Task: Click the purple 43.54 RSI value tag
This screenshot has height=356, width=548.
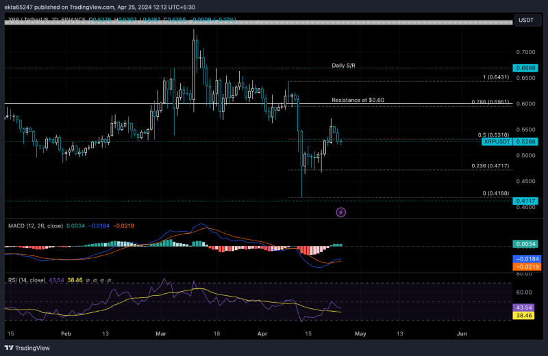Action: click(525, 308)
